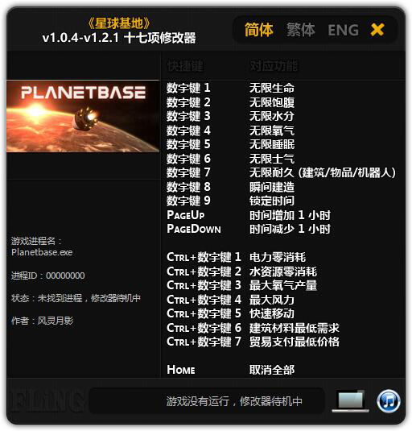Viewport: 412px width, 431px height.
Task: Click 取消全部 to disable all cheats
Action: click(272, 370)
